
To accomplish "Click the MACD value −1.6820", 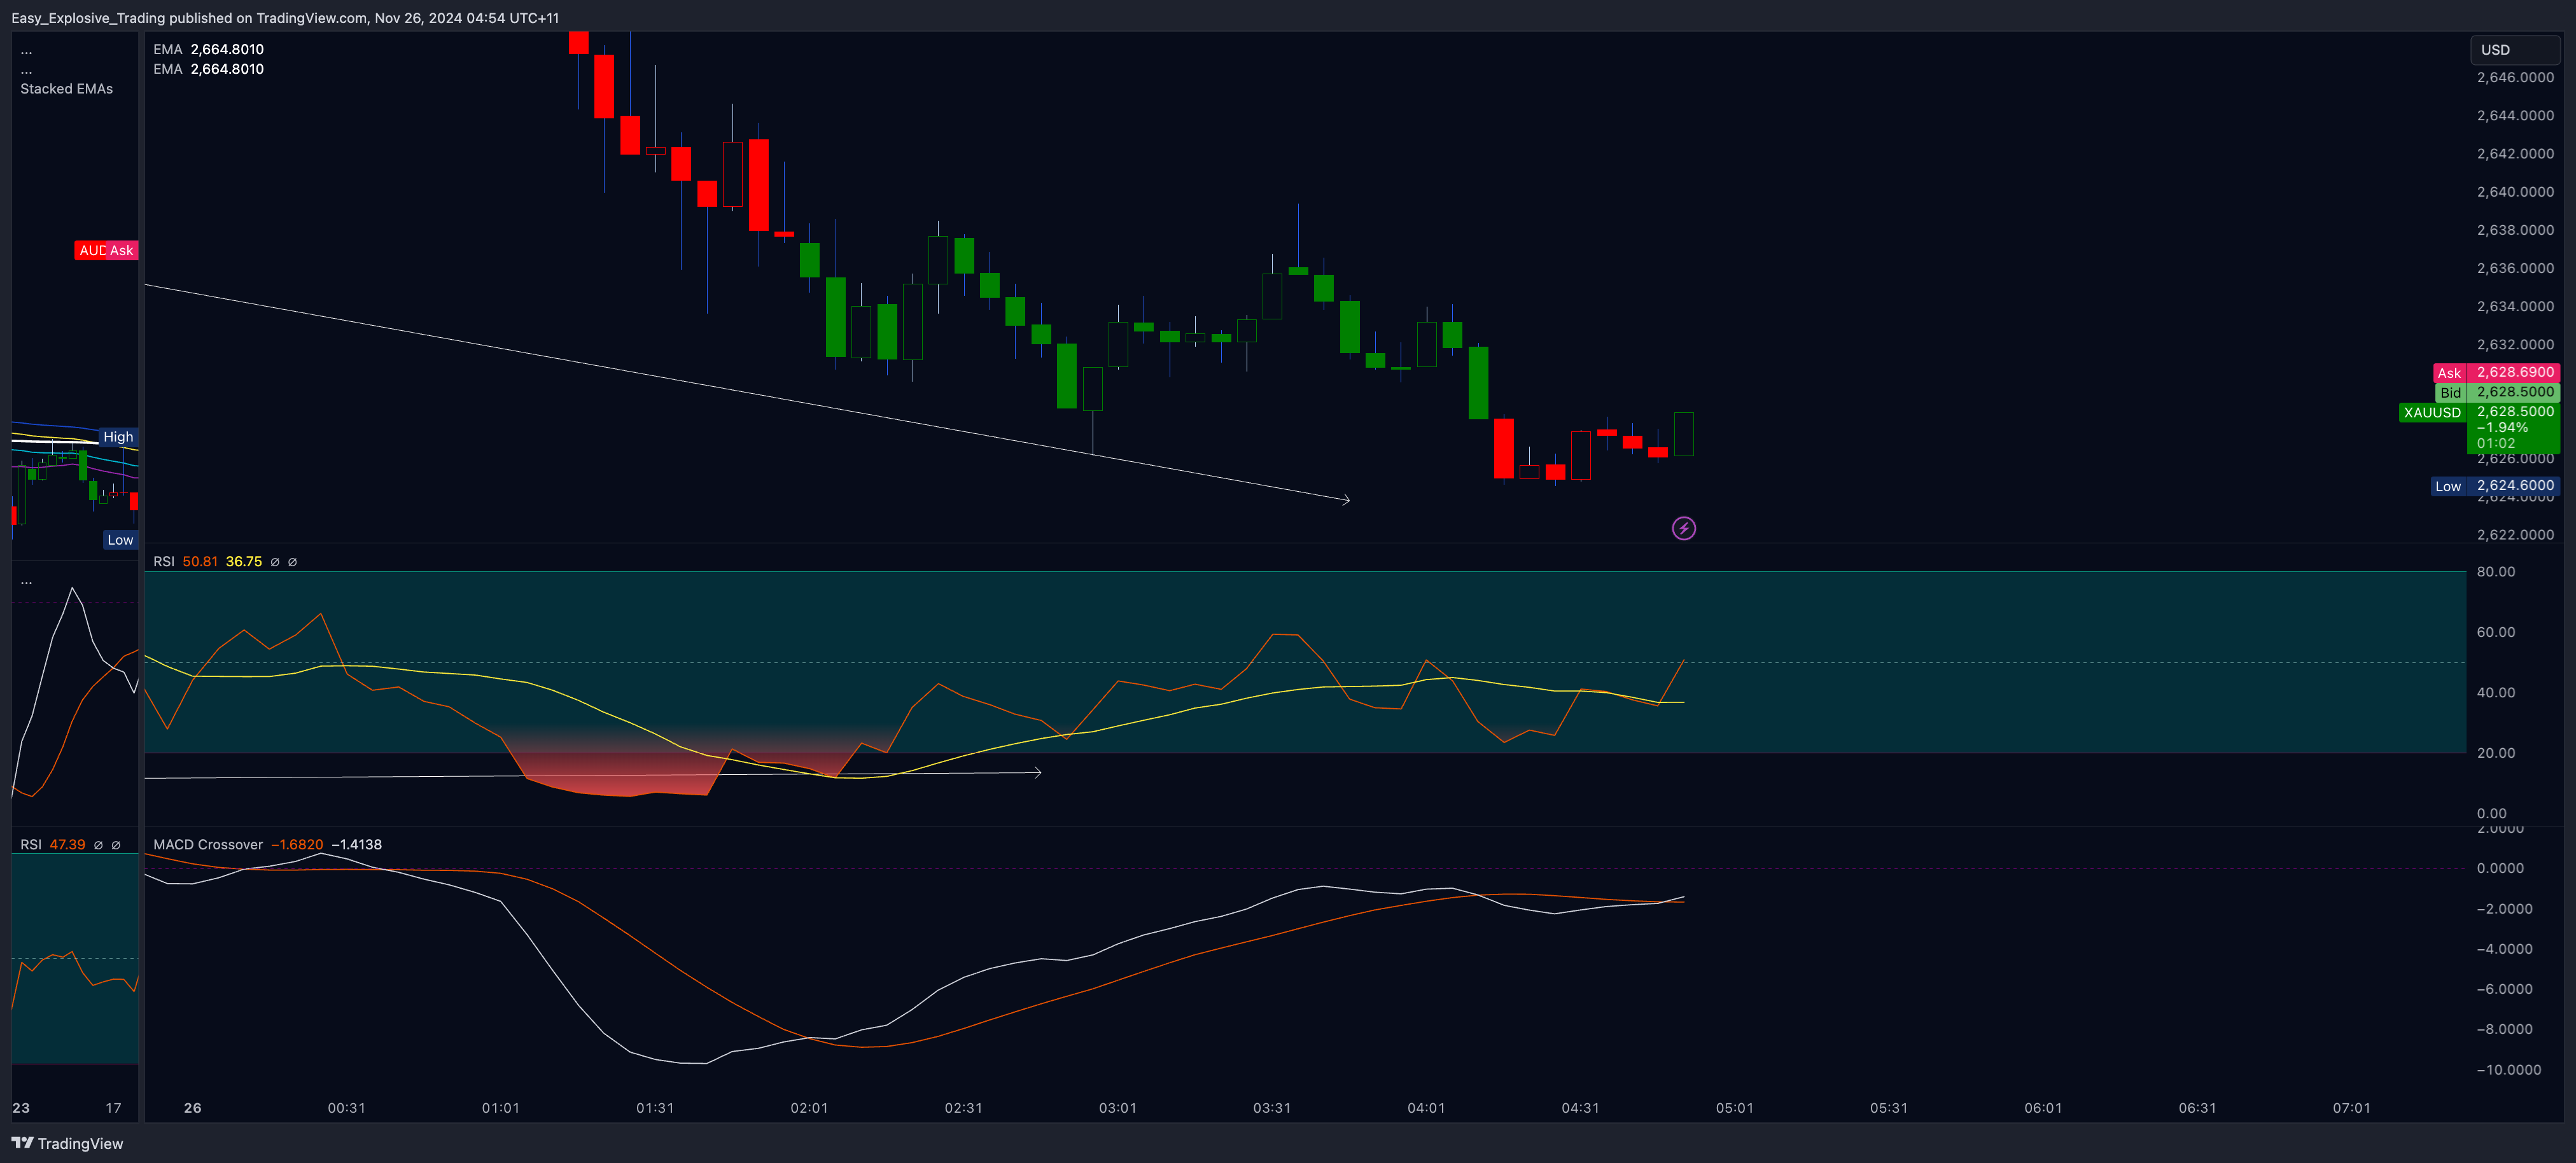I will (297, 845).
